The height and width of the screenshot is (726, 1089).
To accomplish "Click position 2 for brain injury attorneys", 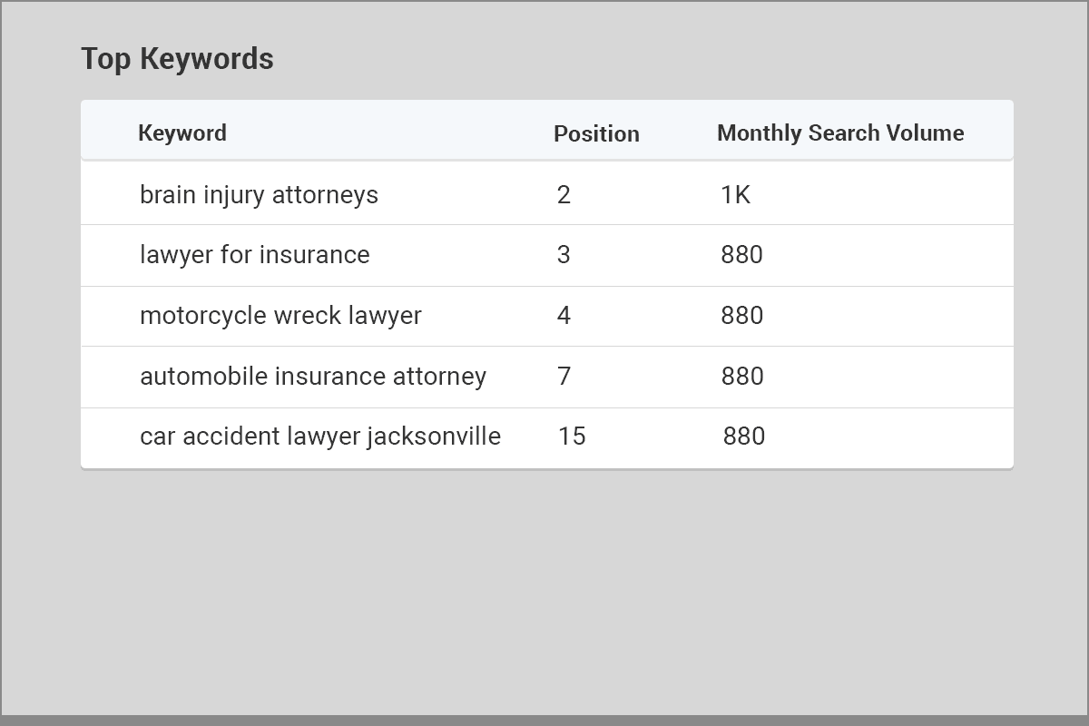I will [x=564, y=195].
